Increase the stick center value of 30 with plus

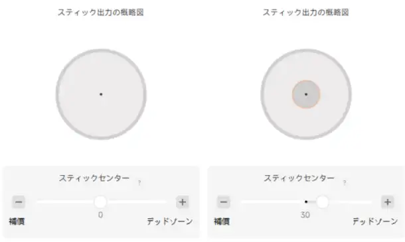[x=388, y=202]
